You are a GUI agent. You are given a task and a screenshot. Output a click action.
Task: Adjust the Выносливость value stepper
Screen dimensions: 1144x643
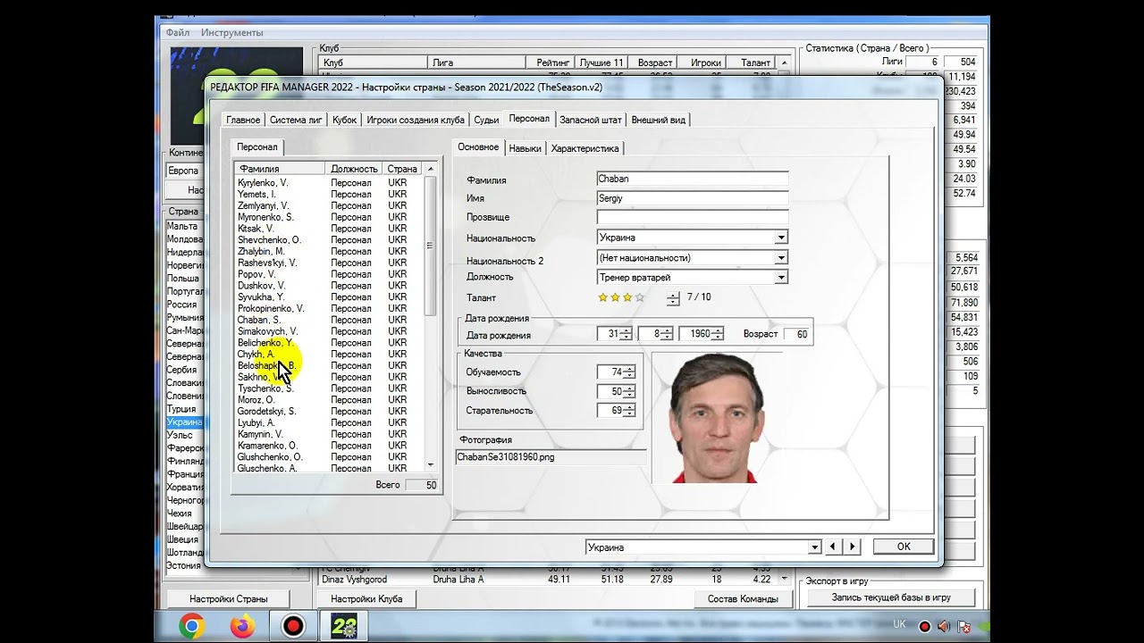pos(629,392)
